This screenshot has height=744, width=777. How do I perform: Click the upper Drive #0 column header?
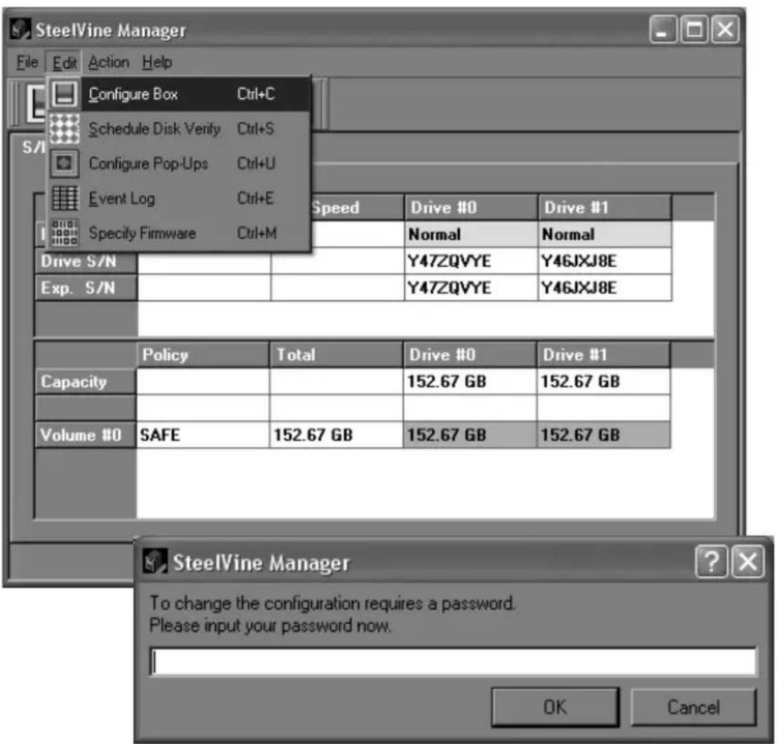[x=471, y=207]
